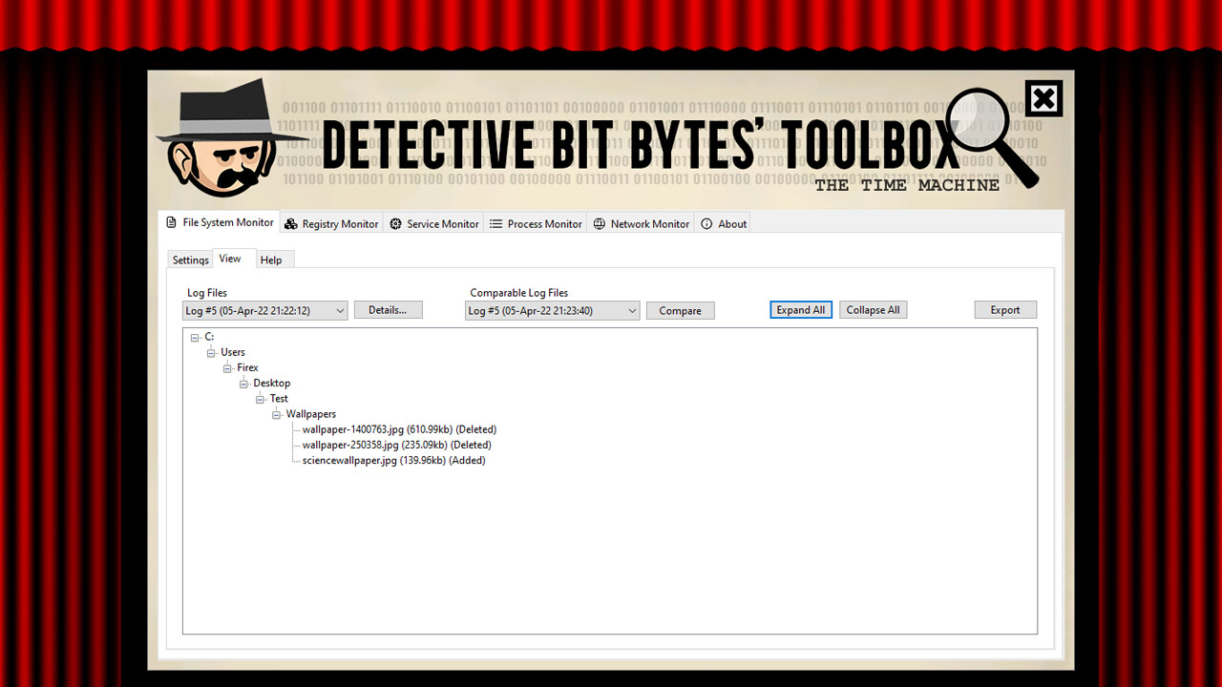Collapse the Wallpapers tree node
The height and width of the screenshot is (687, 1222).
coord(275,413)
